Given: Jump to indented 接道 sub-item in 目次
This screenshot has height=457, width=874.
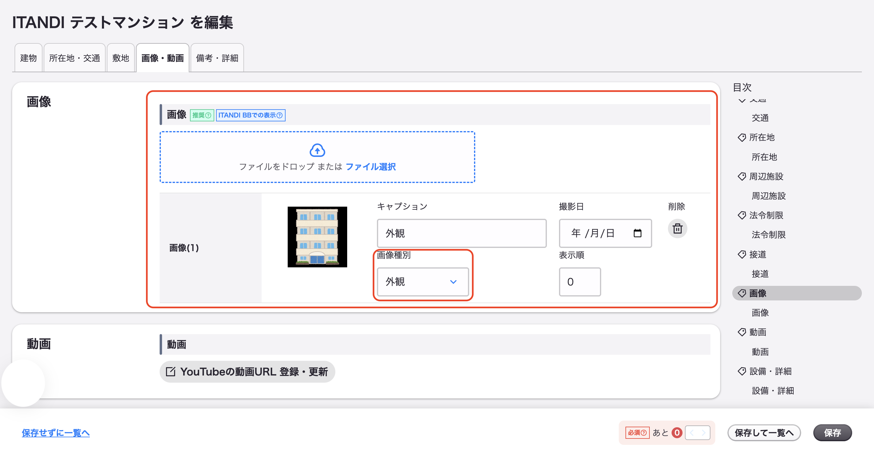Looking at the screenshot, I should [x=760, y=274].
